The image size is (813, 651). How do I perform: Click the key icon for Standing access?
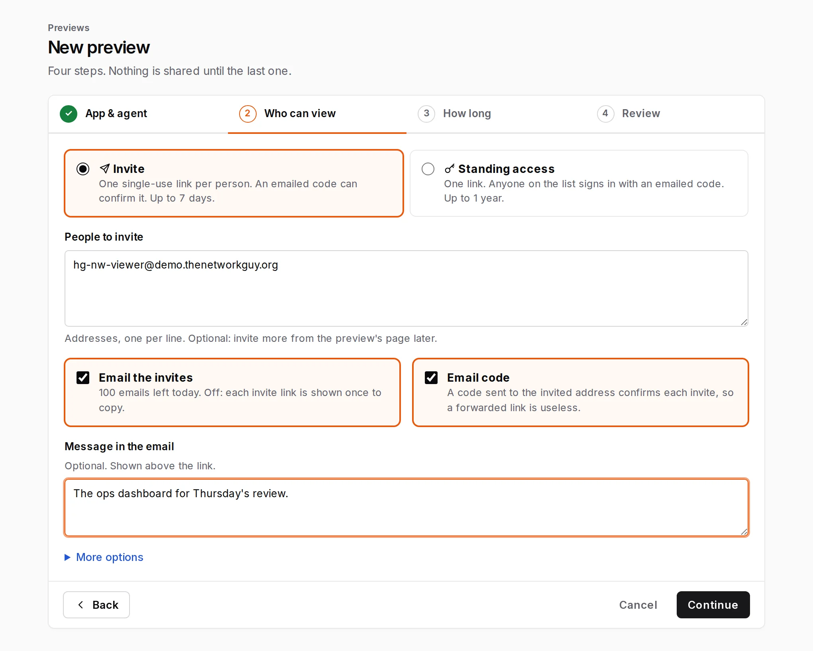(x=450, y=169)
